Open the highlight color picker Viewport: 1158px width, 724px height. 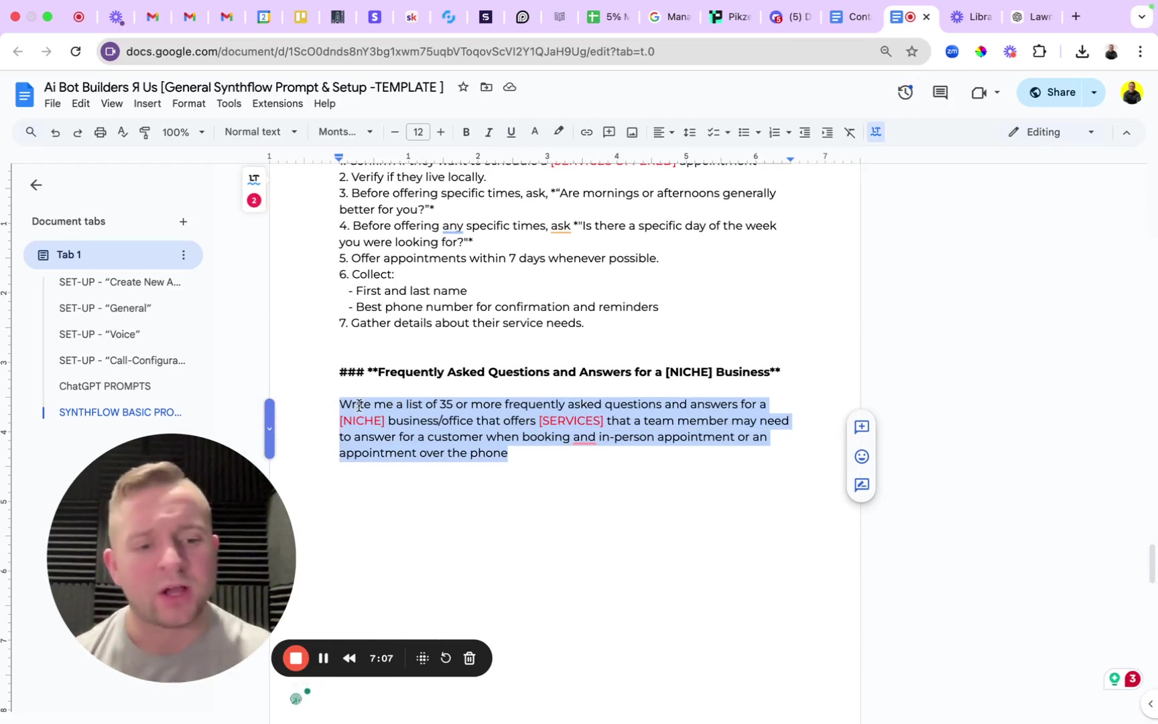(558, 133)
